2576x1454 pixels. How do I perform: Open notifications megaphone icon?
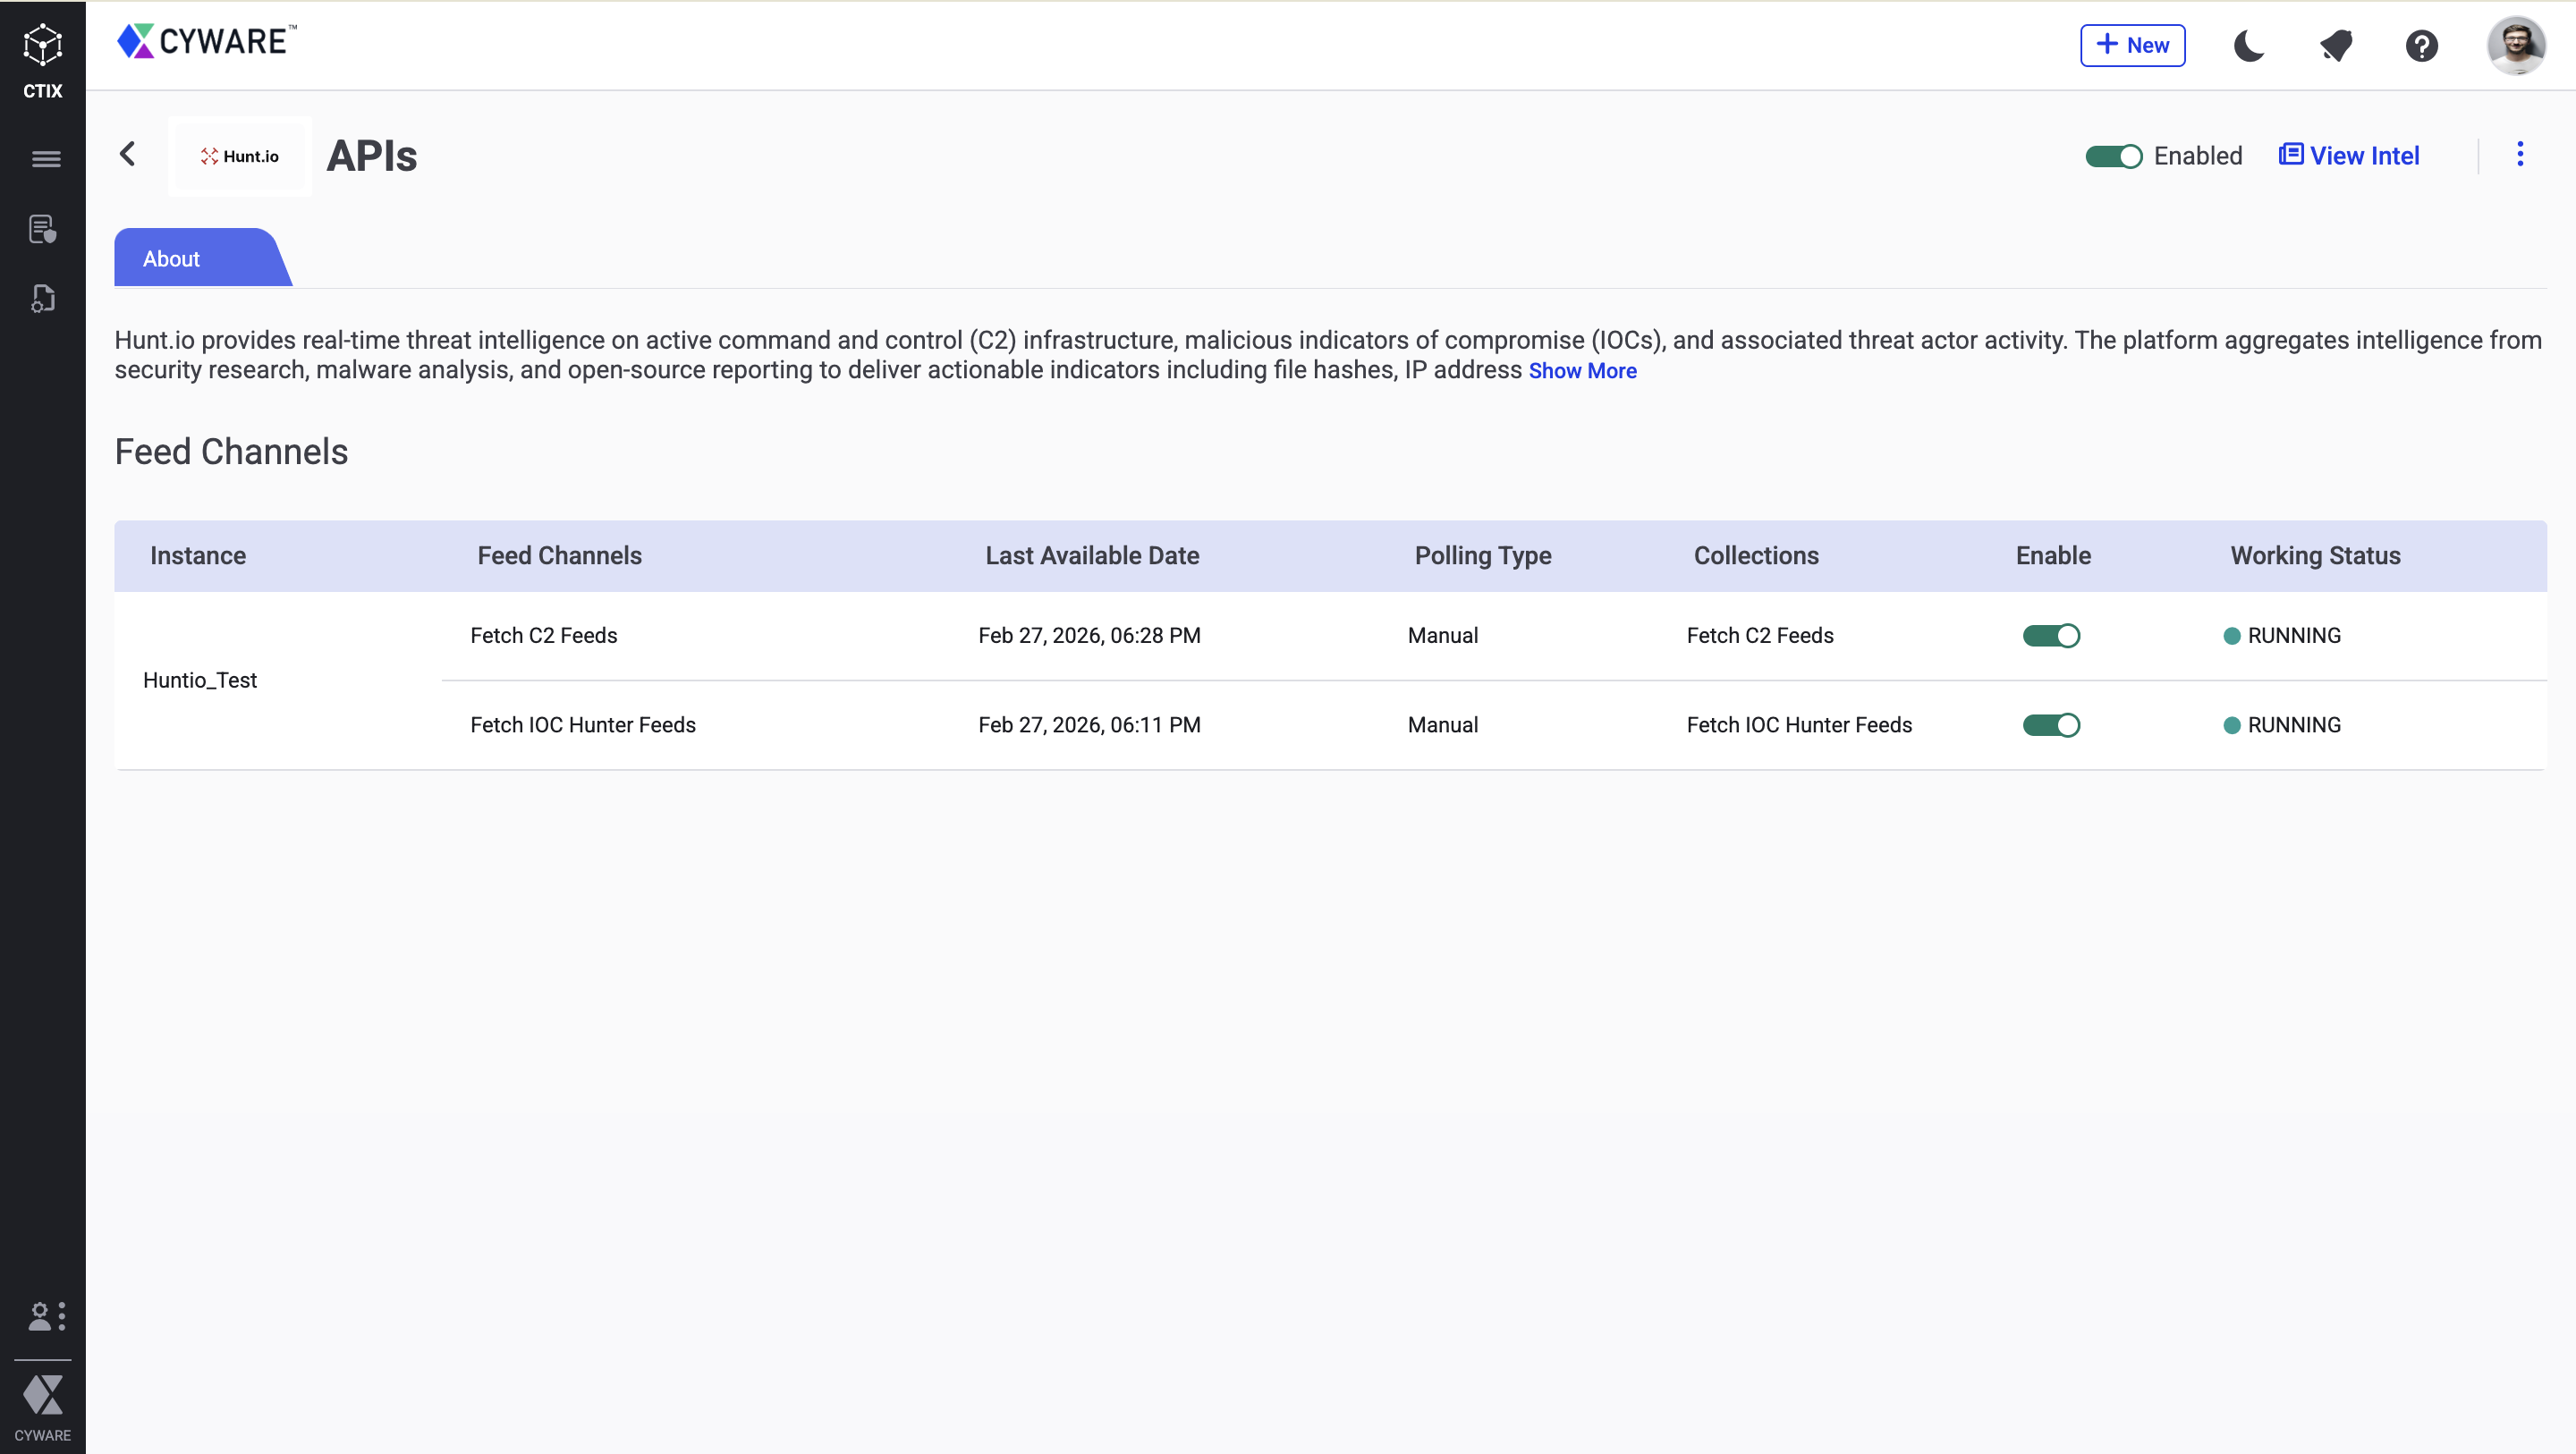[2336, 46]
